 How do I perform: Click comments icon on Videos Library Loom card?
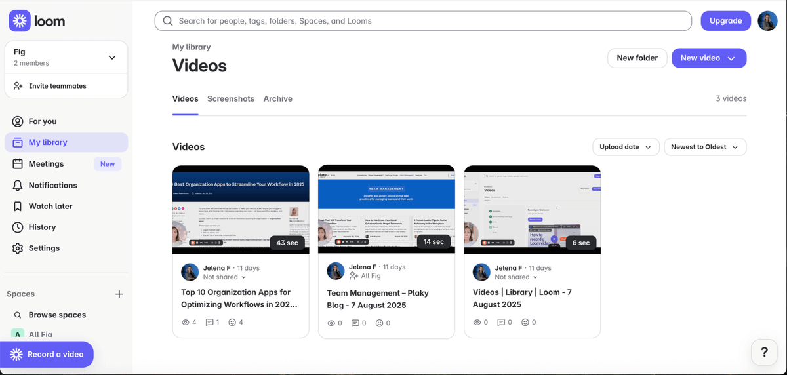(502, 323)
